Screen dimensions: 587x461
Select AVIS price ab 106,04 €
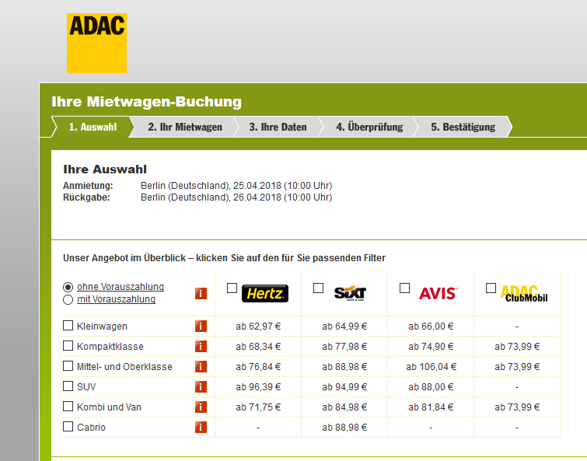(x=431, y=367)
